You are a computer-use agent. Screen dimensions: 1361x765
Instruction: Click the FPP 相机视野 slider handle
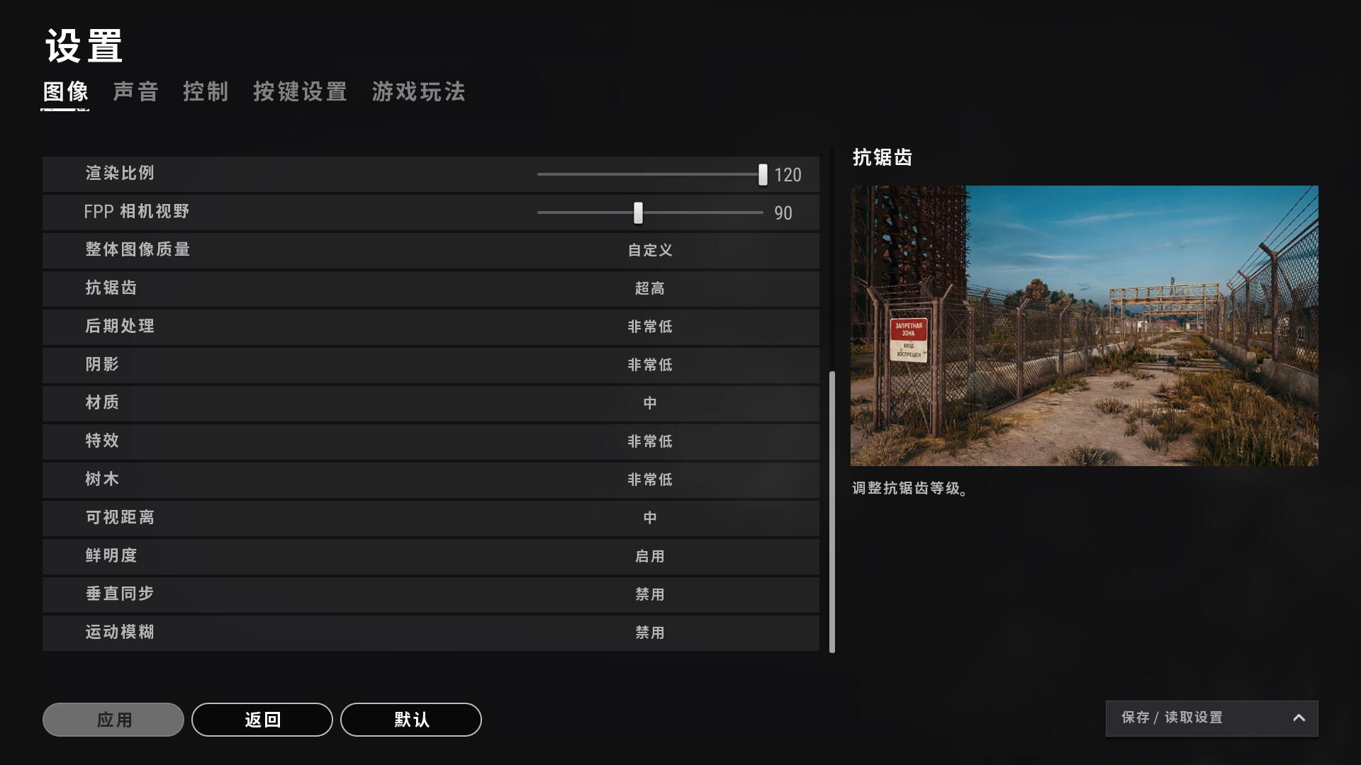click(638, 212)
